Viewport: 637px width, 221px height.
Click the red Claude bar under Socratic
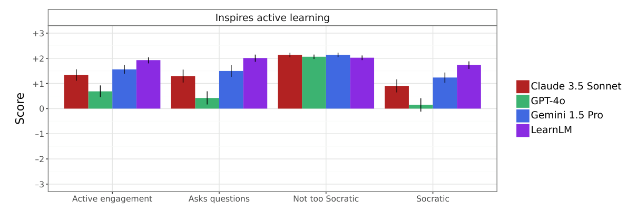point(397,97)
